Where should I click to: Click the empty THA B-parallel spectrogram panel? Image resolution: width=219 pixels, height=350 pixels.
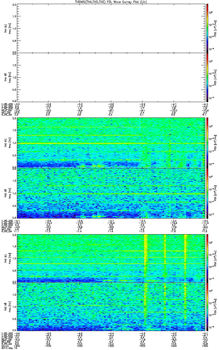pyautogui.click(x=110, y=77)
